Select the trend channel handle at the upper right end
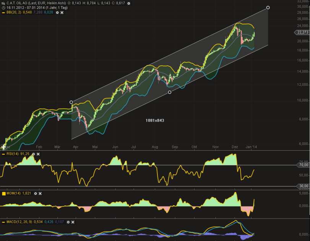This screenshot has height=241, width=310. [268, 8]
